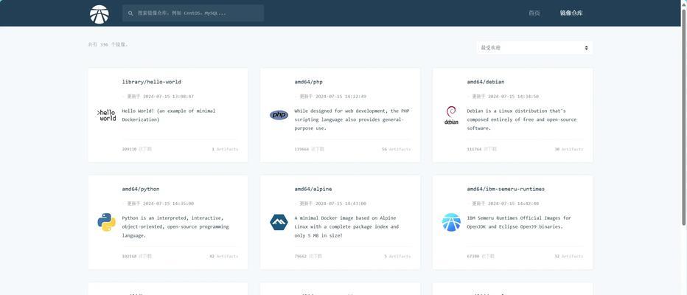Click the ibm-semeru-runtimes "32 Artifacts" count

point(569,257)
